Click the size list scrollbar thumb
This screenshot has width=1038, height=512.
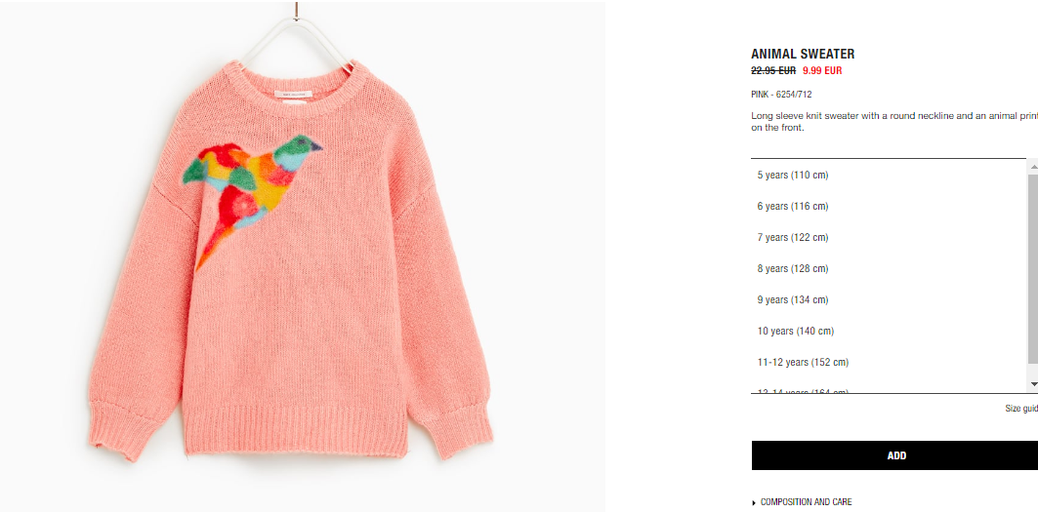coord(1033,268)
